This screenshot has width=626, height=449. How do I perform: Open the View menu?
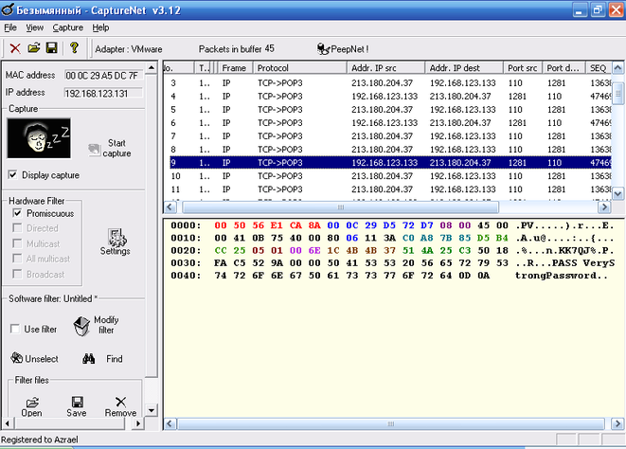[35, 27]
